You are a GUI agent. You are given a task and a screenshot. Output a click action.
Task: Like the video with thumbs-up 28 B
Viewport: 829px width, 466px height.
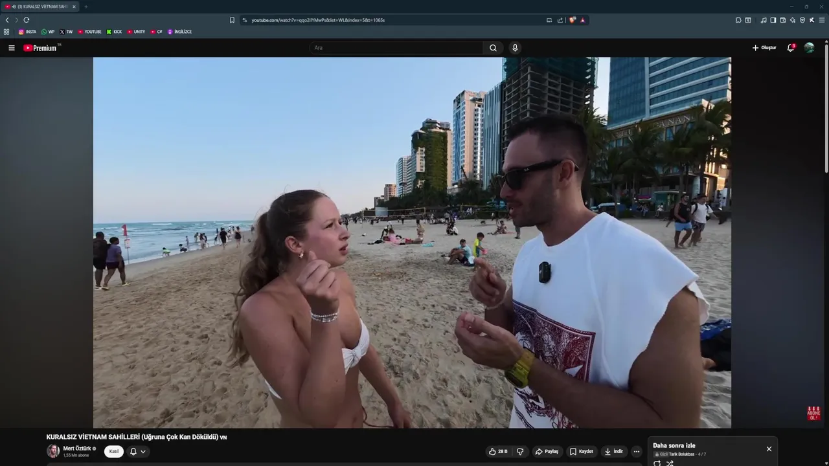point(498,452)
